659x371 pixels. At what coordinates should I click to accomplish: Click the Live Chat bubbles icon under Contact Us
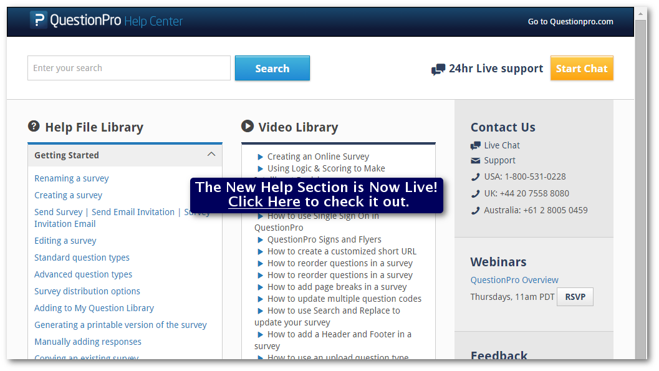pyautogui.click(x=475, y=145)
